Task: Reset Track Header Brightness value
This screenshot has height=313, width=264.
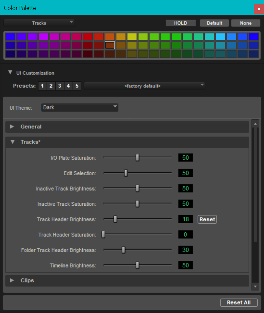Action: 207,219
